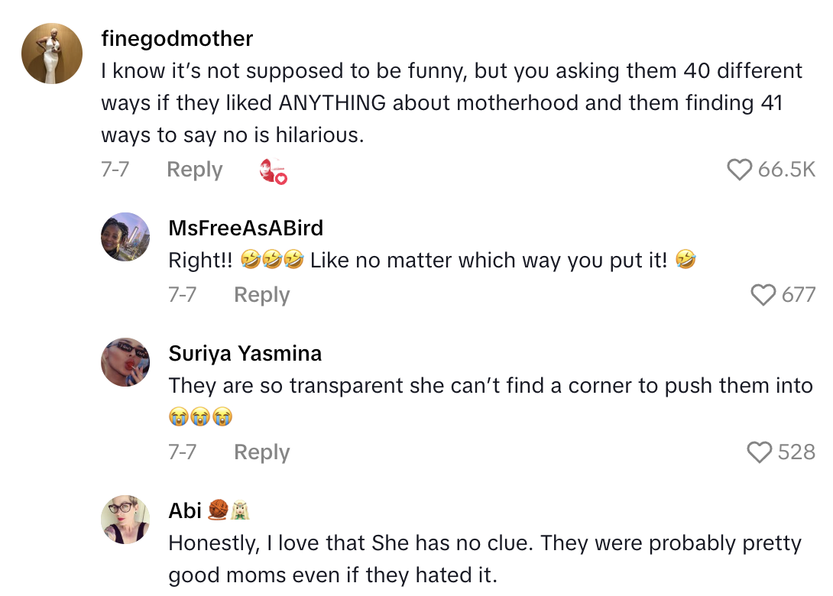Like finegodmother's comment with the heart icon
The height and width of the screenshot is (596, 833).
pyautogui.click(x=740, y=170)
